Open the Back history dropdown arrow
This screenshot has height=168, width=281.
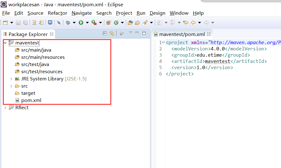click(x=199, y=23)
